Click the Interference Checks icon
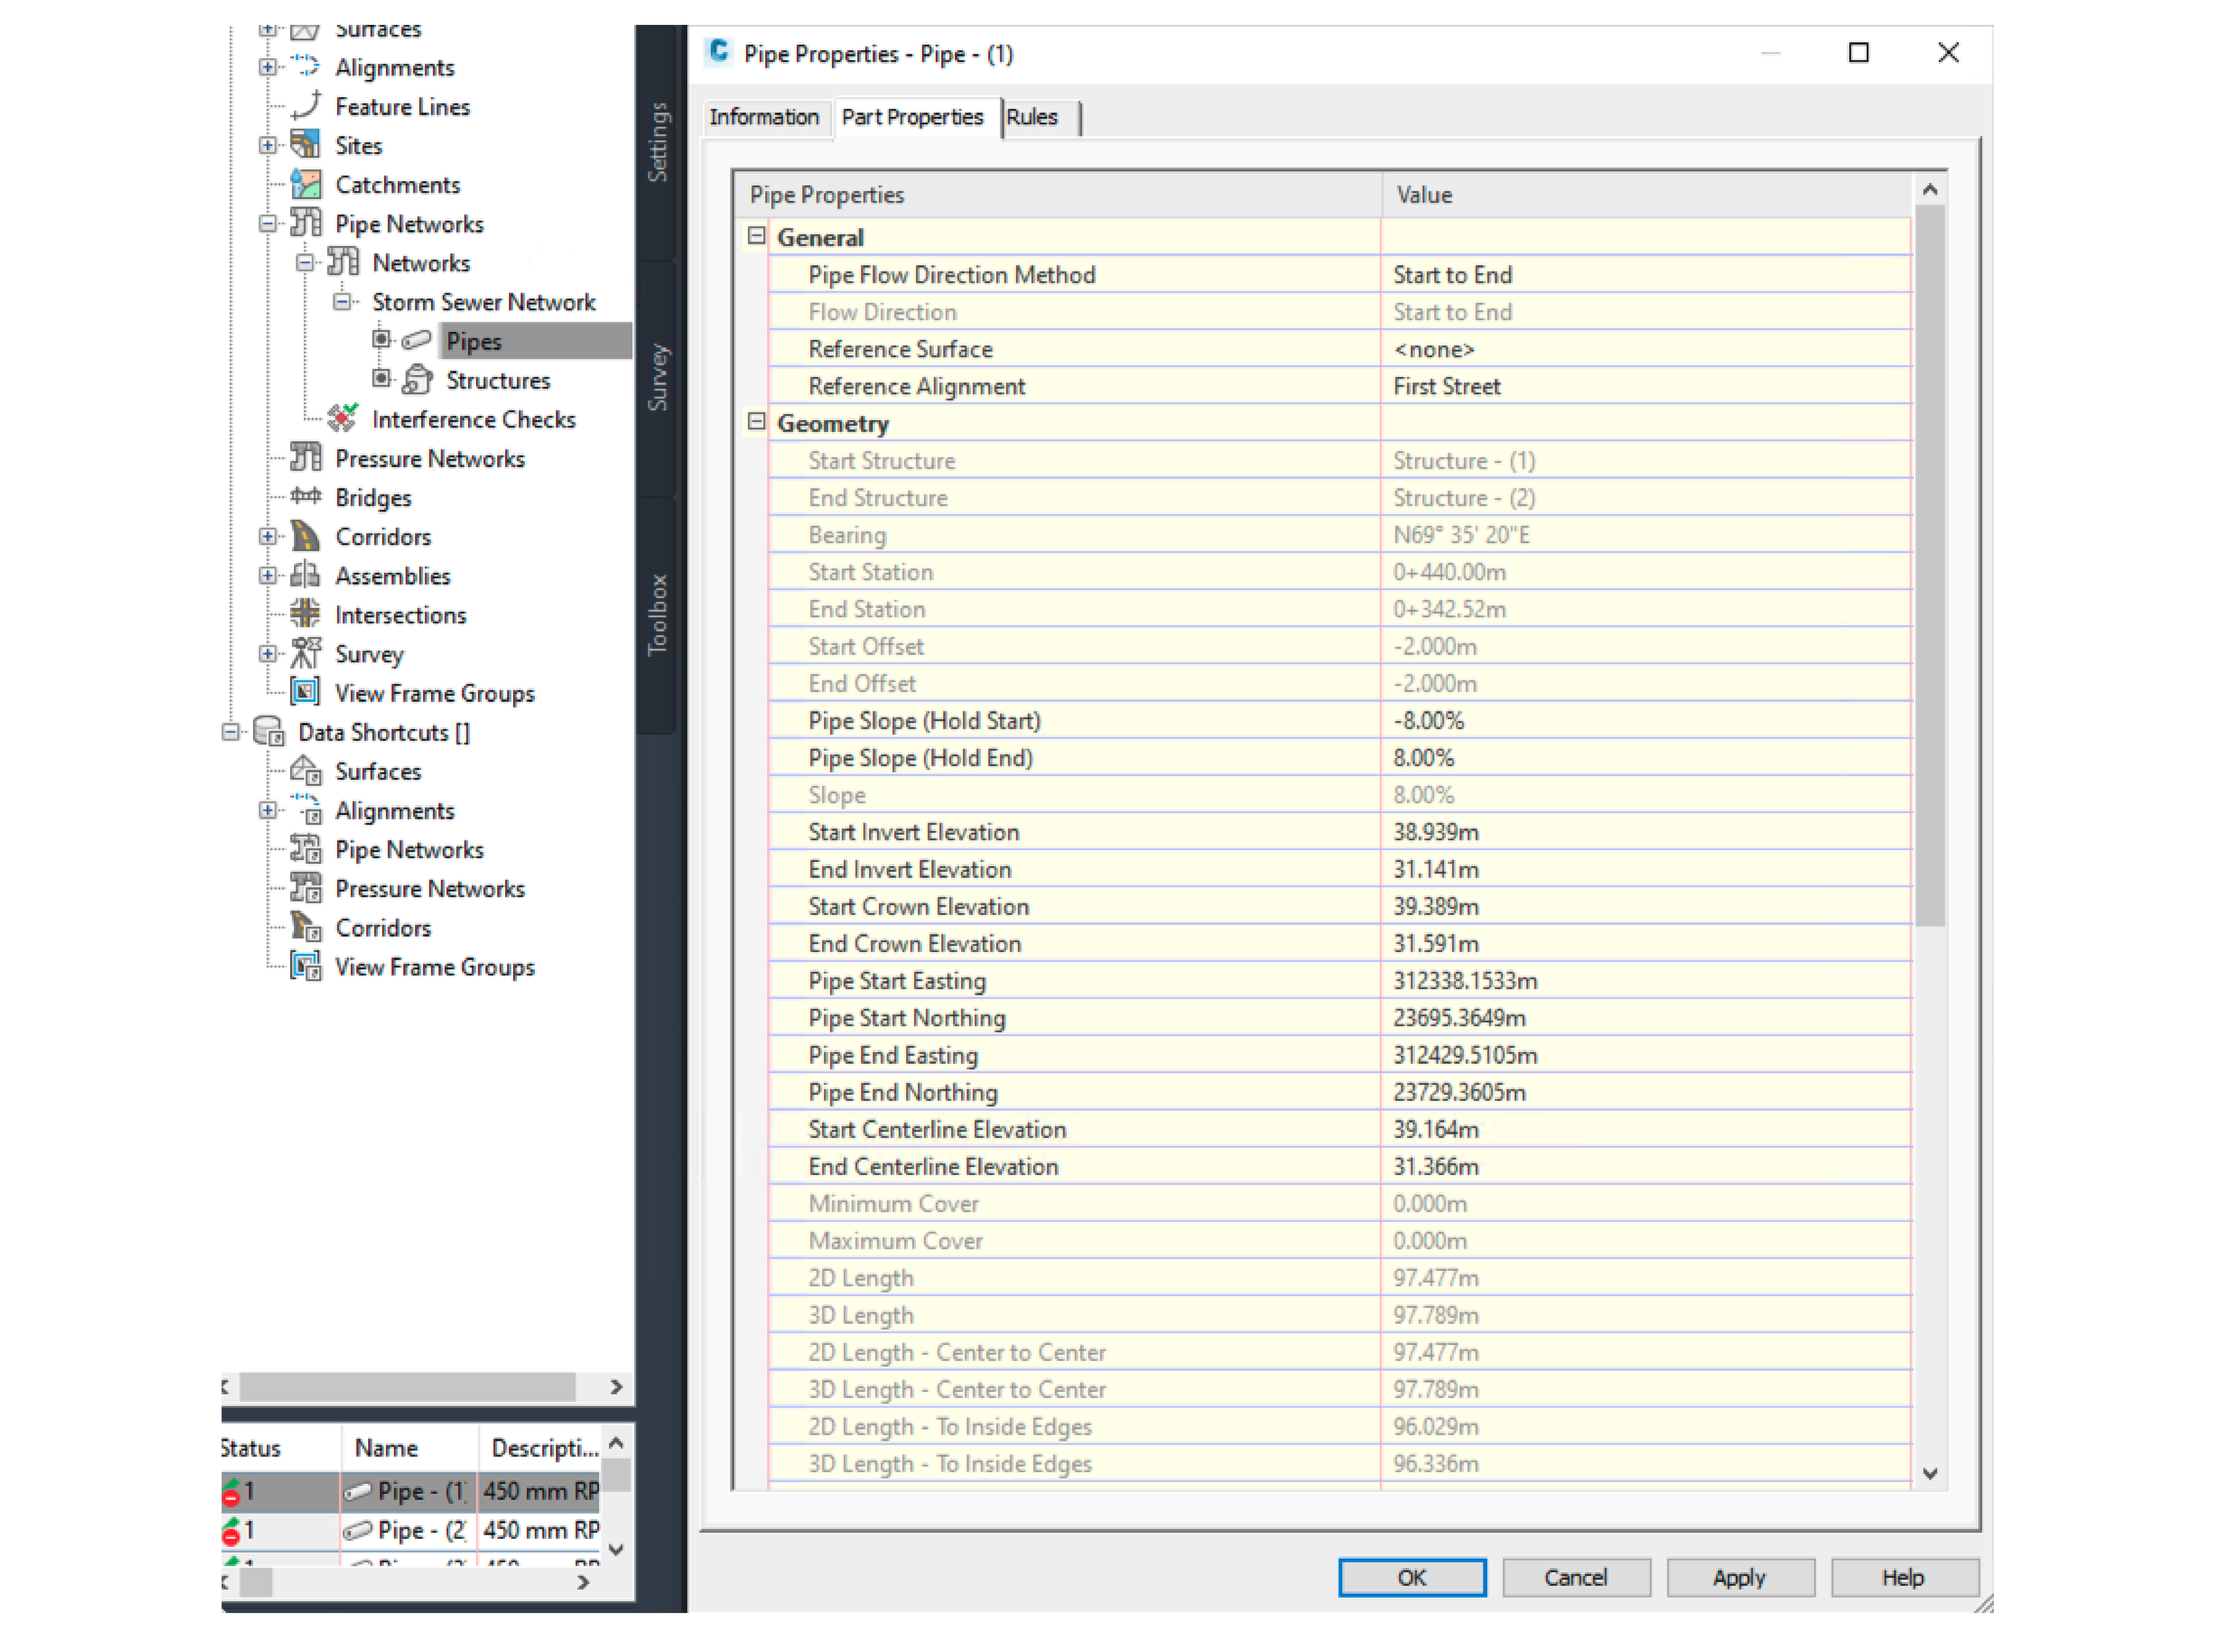The height and width of the screenshot is (1652, 2215). pyautogui.click(x=342, y=418)
